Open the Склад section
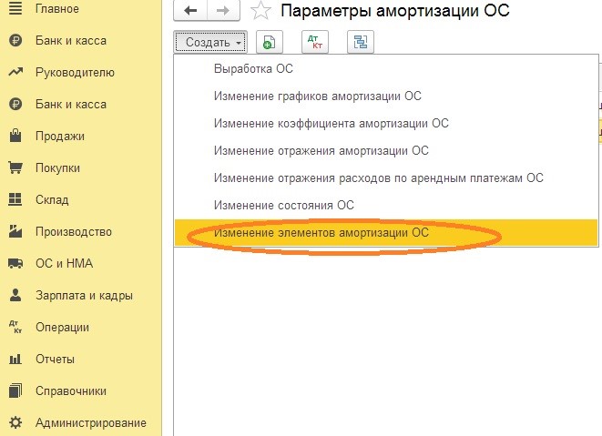The image size is (602, 436). coord(52,199)
